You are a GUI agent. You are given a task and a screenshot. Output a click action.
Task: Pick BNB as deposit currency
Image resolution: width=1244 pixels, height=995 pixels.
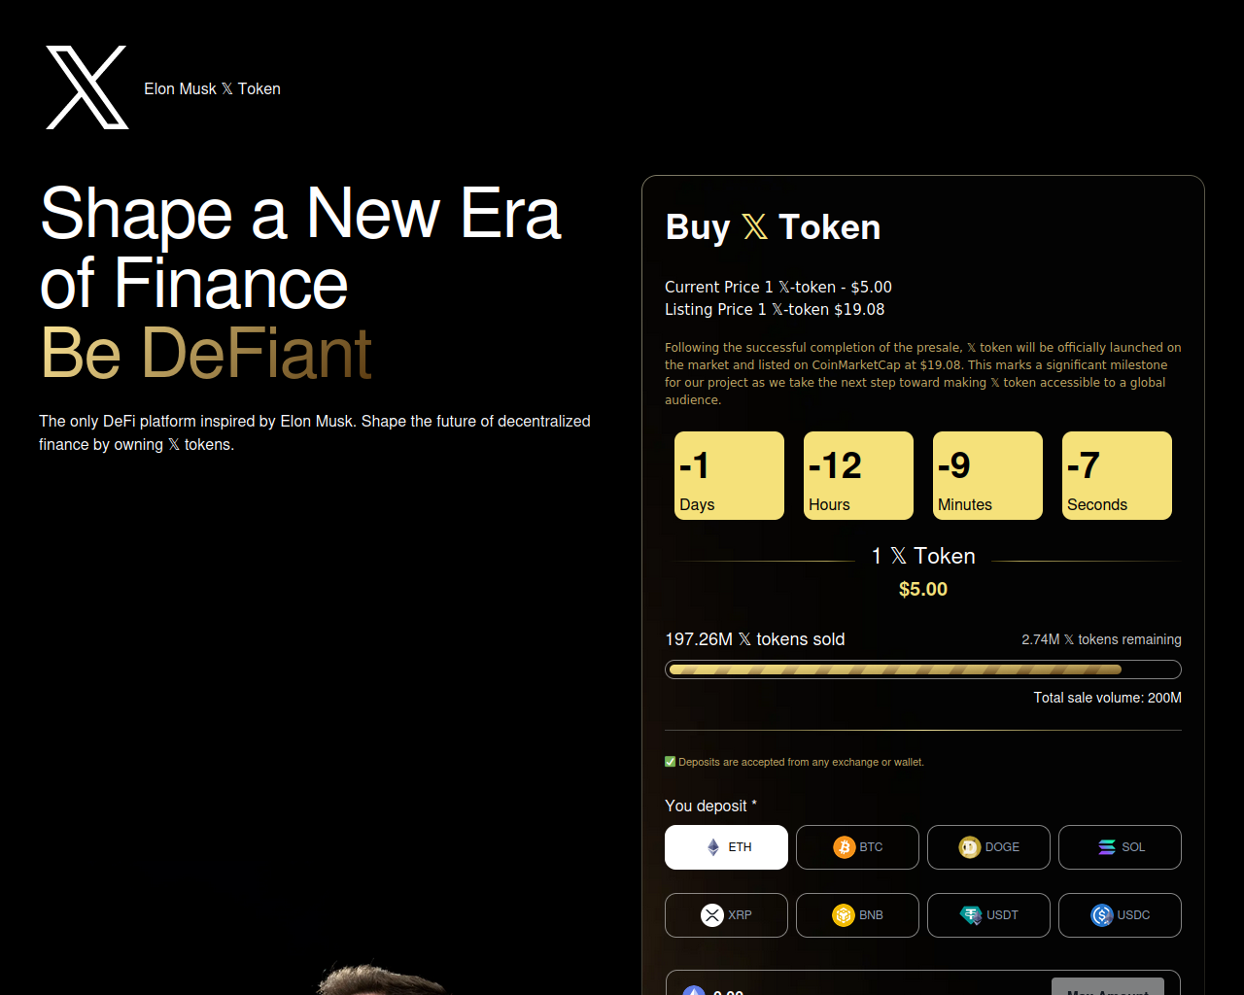pos(857,915)
